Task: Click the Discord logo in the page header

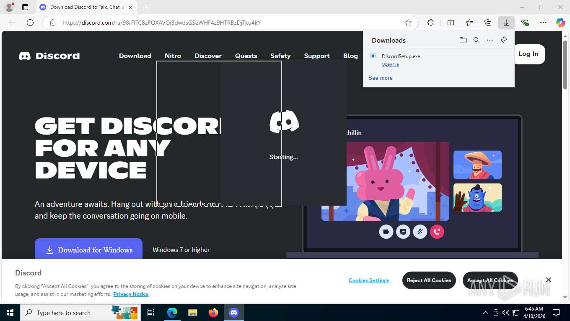Action: (49, 56)
